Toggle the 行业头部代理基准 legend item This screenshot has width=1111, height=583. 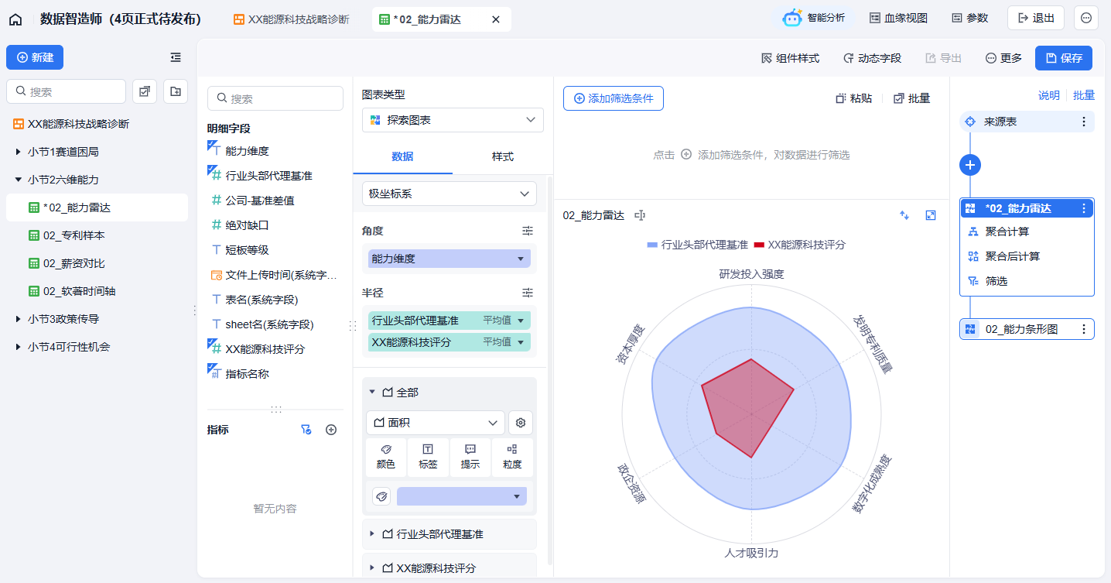(x=698, y=245)
